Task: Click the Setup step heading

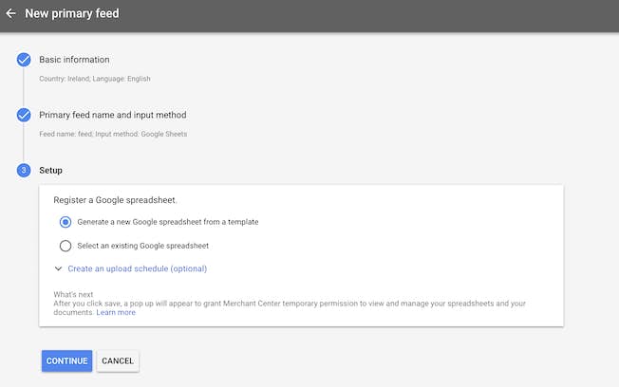Action: 50,171
